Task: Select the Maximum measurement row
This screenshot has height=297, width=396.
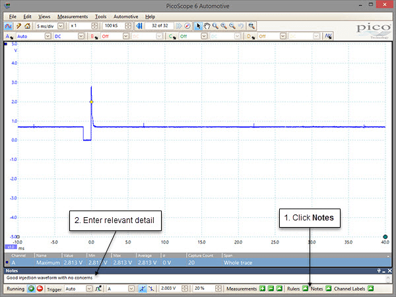Action: [x=198, y=263]
